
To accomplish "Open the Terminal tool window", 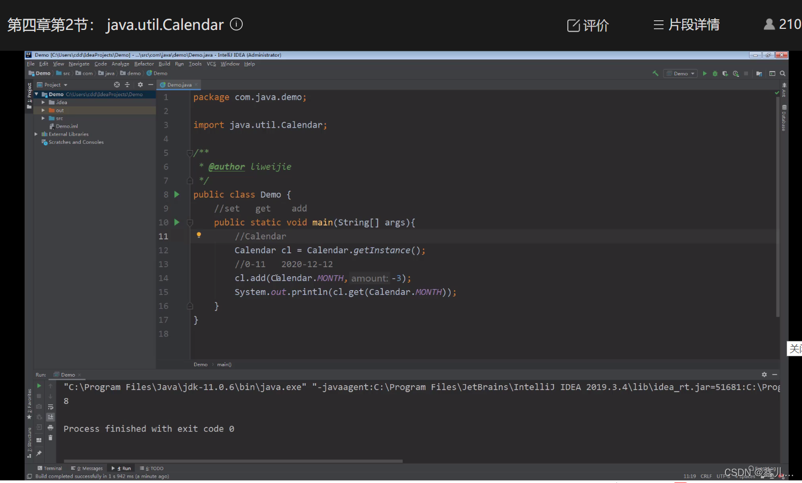I will click(50, 469).
